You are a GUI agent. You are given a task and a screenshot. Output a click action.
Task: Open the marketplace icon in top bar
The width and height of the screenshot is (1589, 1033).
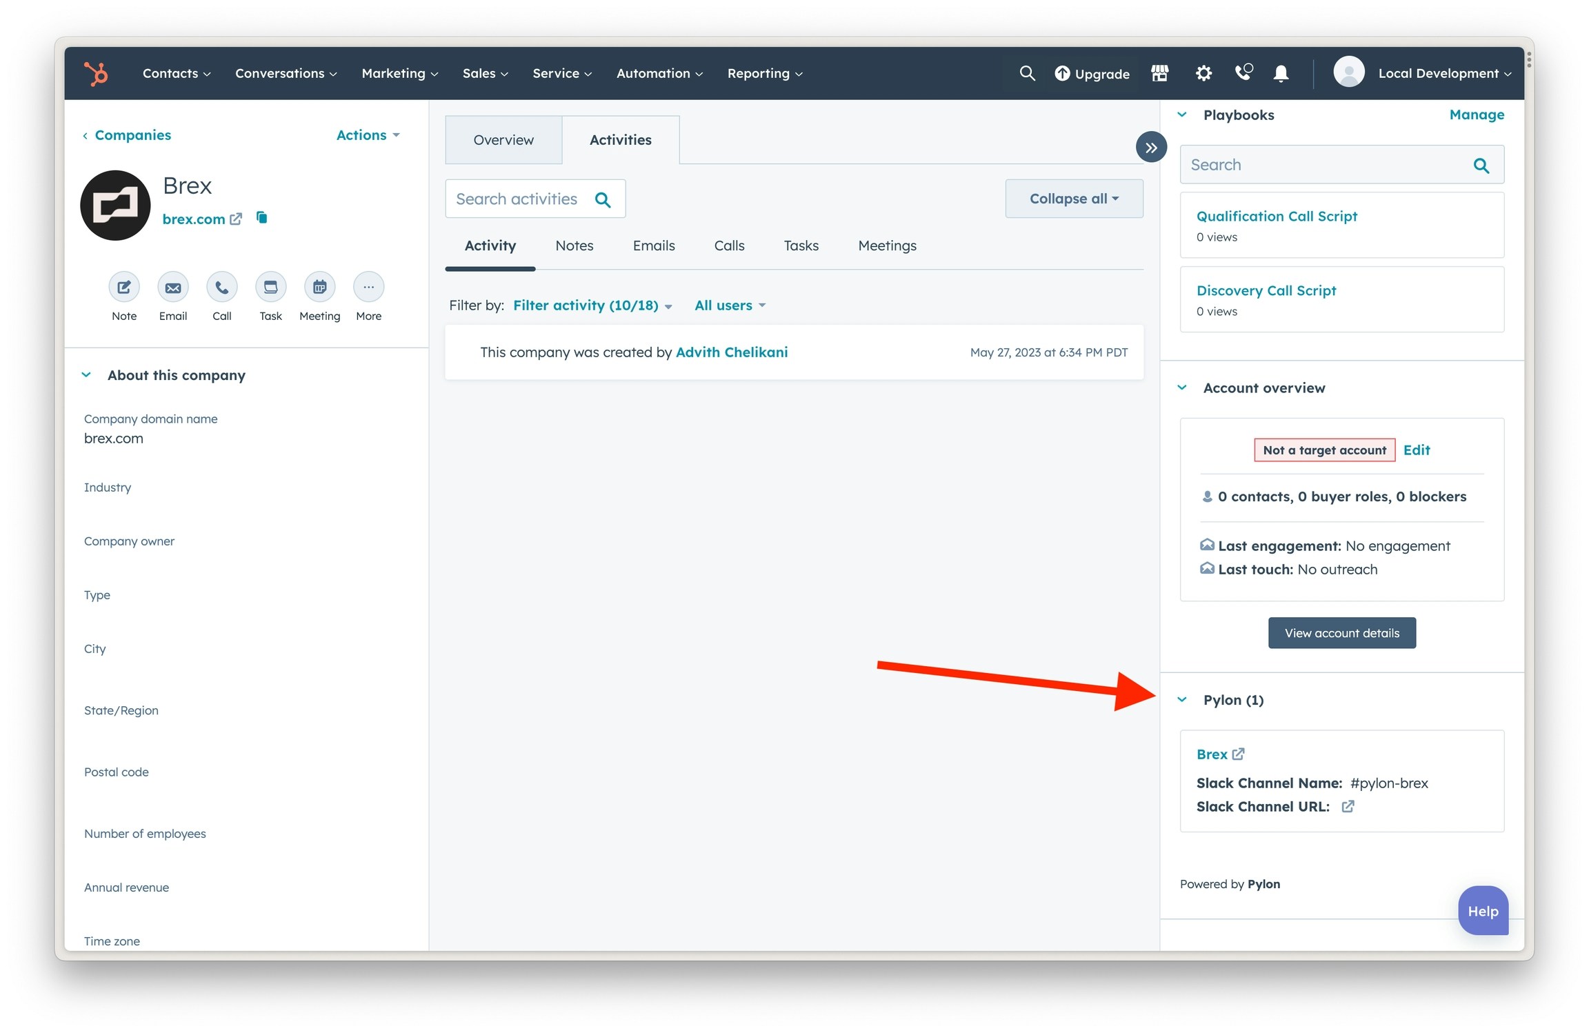(x=1160, y=73)
